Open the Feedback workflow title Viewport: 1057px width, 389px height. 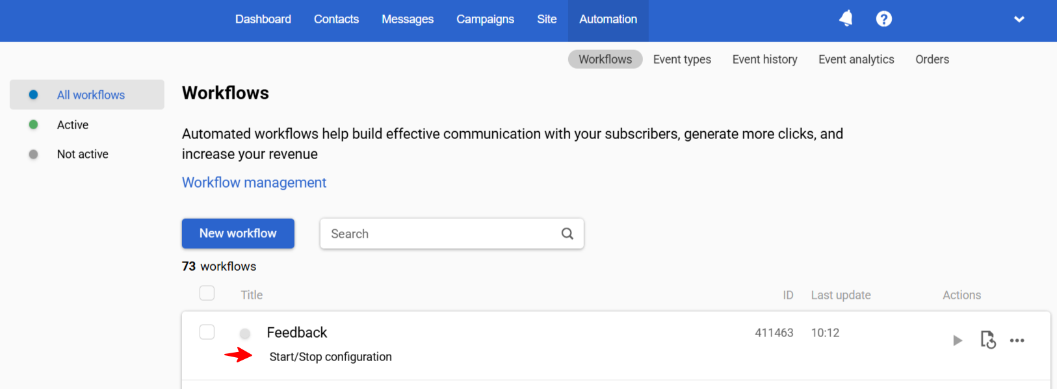coord(297,333)
